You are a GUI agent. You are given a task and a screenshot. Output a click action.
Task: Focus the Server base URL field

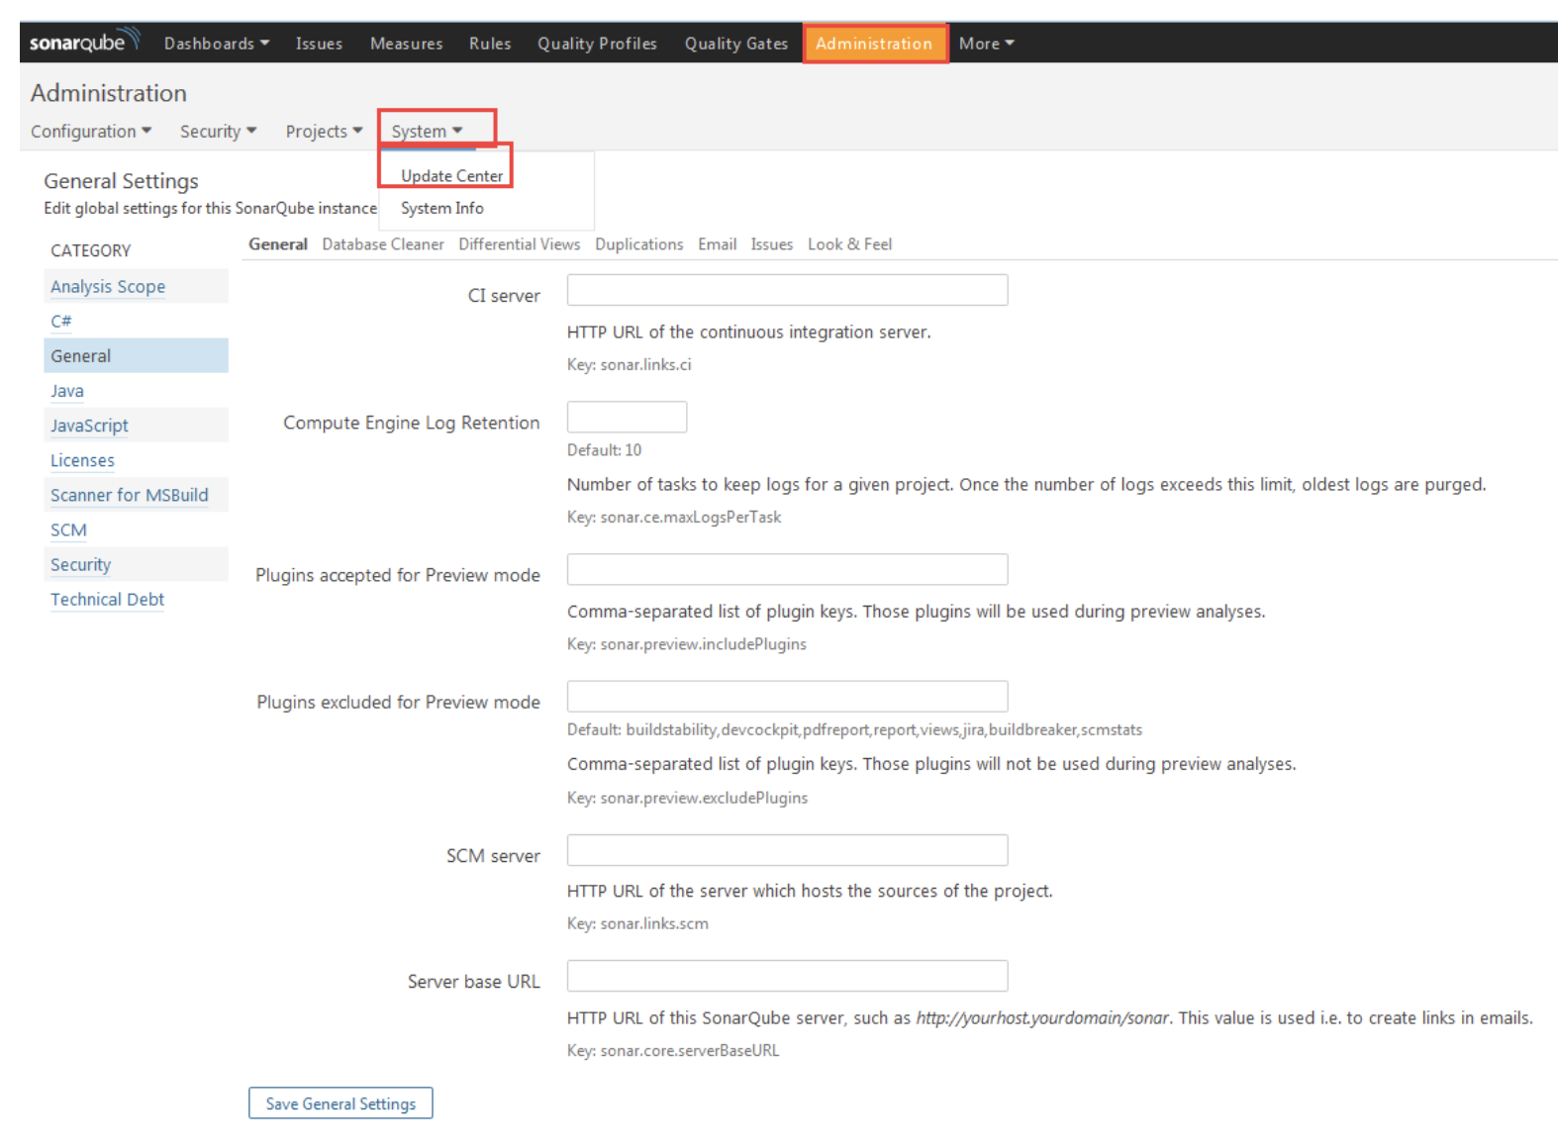[x=787, y=976]
